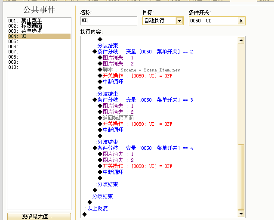The height and width of the screenshot is (220, 274).
Task: Select 开关操作 UI = OFF under == 4 branch
Action: [x=135, y=166]
